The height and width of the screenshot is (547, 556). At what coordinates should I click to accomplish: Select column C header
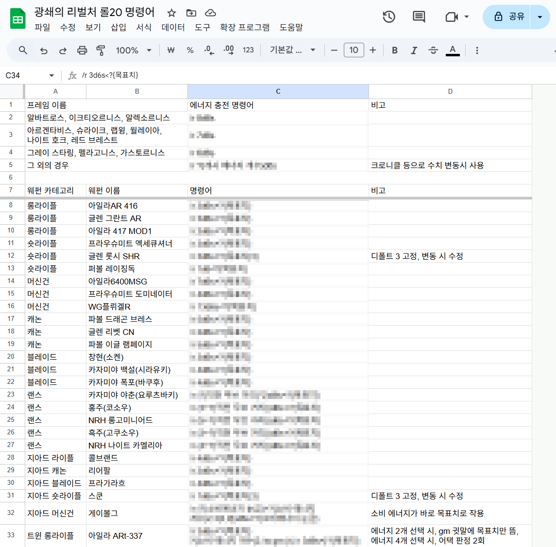278,91
